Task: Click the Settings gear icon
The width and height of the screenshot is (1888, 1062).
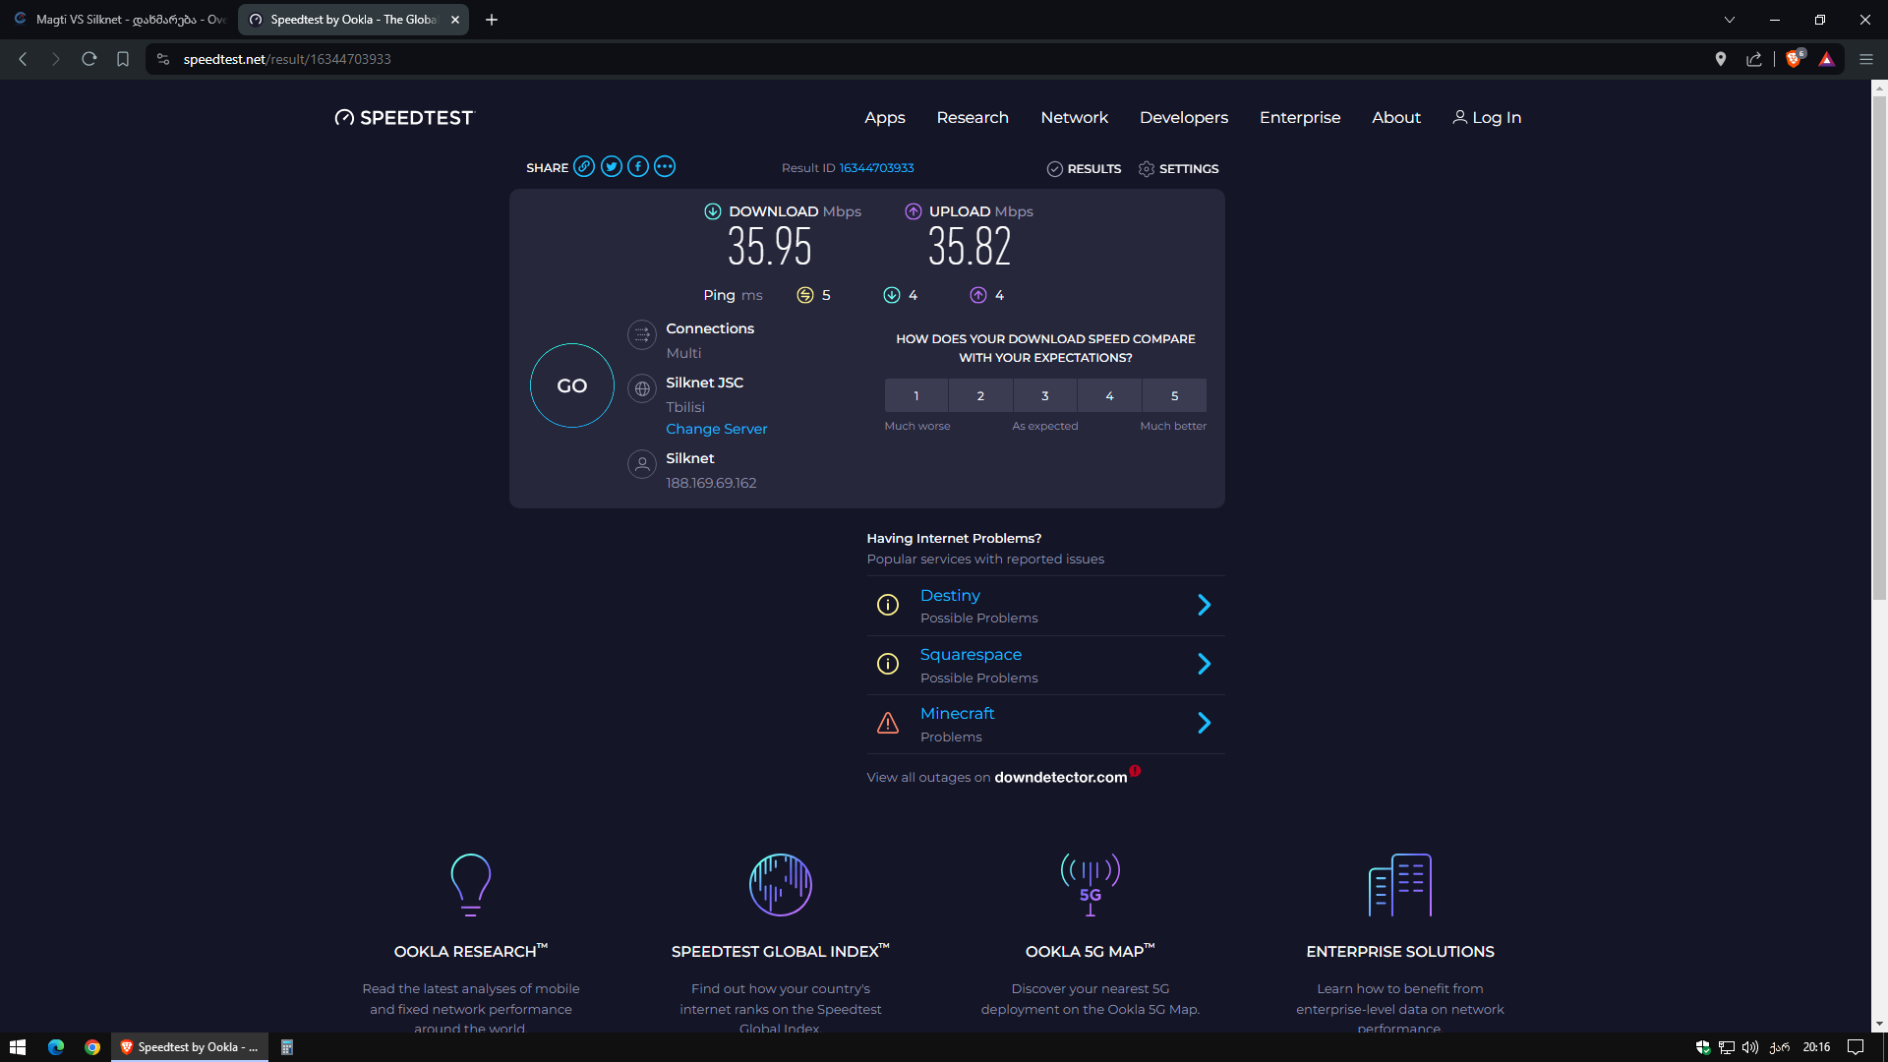Action: [1147, 169]
